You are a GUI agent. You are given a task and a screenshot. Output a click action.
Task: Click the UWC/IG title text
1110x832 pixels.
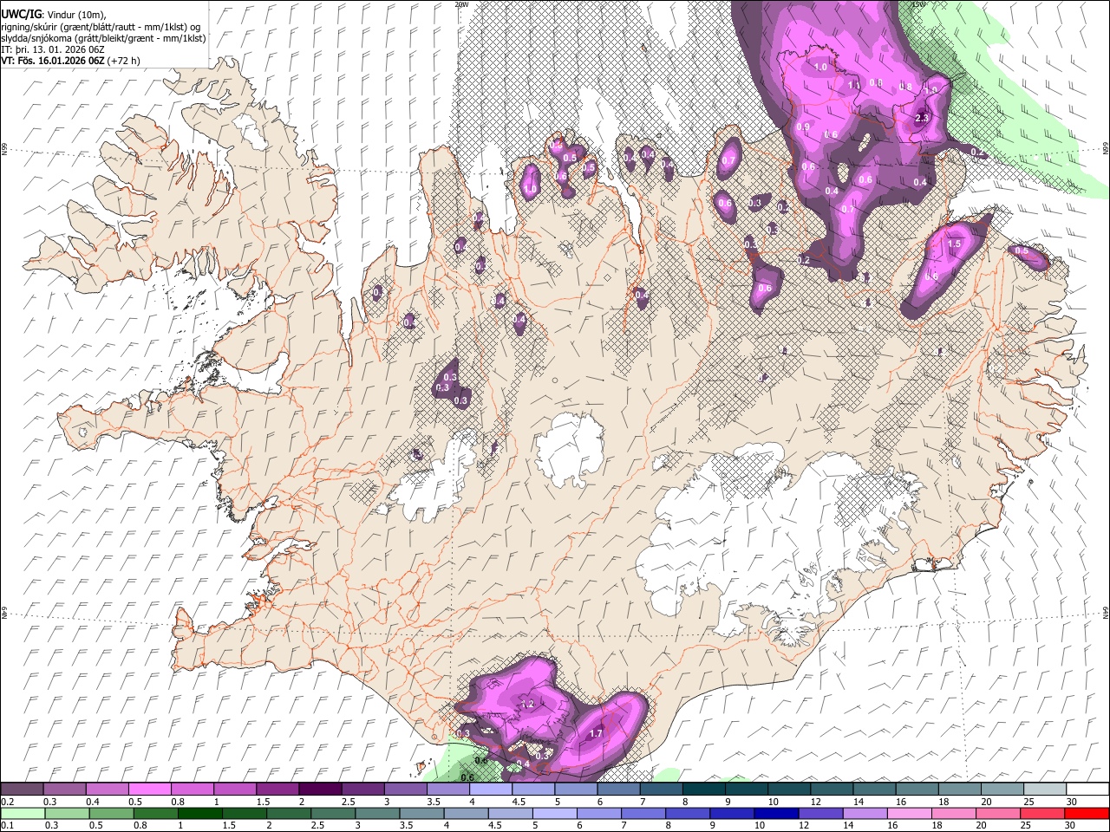click(21, 13)
